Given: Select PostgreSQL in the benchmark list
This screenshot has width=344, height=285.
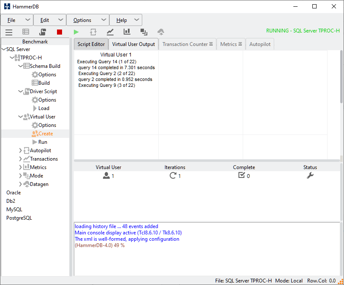Looking at the screenshot, I should 19,218.
